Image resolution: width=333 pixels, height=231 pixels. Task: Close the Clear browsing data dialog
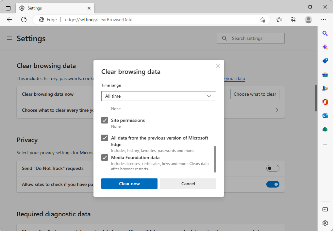click(217, 66)
